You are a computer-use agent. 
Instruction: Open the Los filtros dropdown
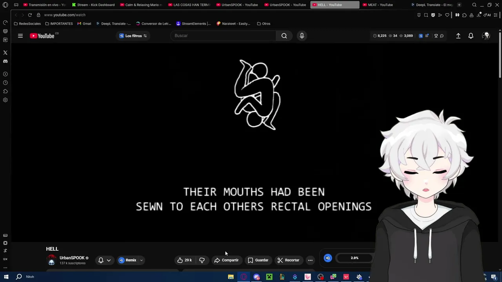(x=133, y=36)
